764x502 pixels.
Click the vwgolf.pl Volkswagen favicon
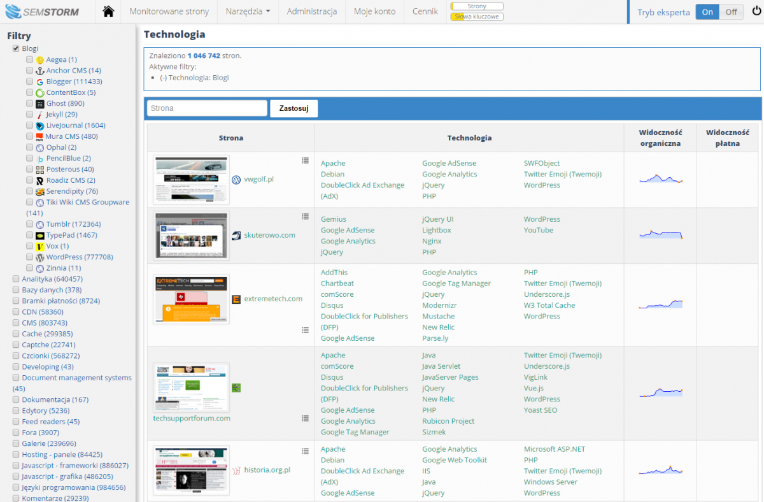click(236, 180)
